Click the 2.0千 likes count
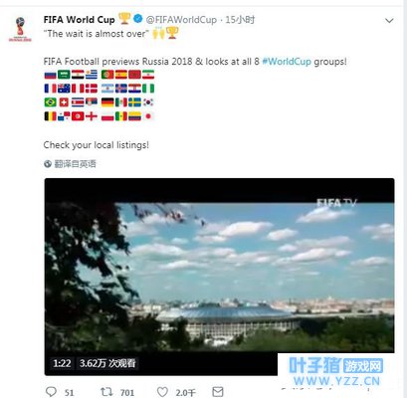This screenshot has height=398, width=407. point(186,393)
